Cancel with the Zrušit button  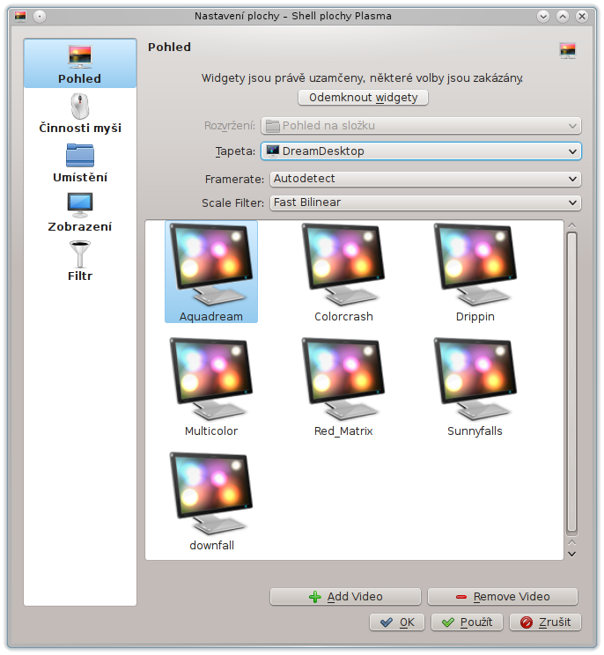click(545, 622)
